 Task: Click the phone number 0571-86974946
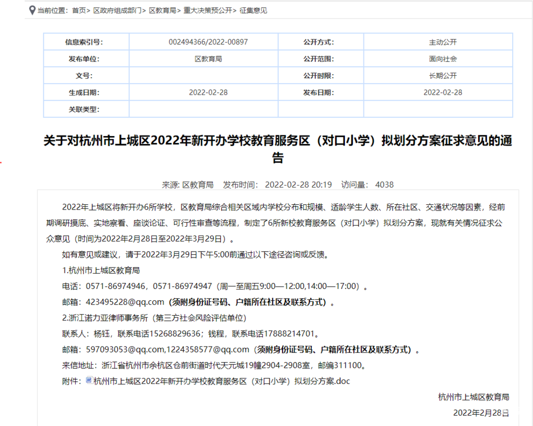[x=115, y=286]
